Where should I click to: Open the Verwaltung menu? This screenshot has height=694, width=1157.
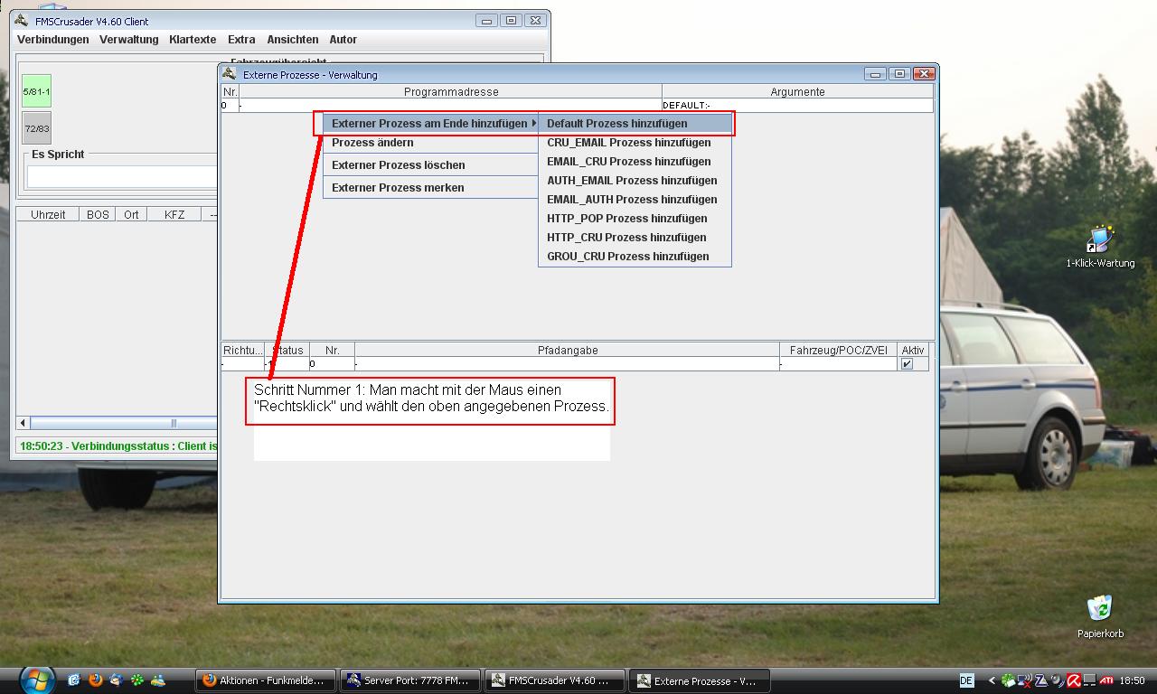tap(128, 40)
